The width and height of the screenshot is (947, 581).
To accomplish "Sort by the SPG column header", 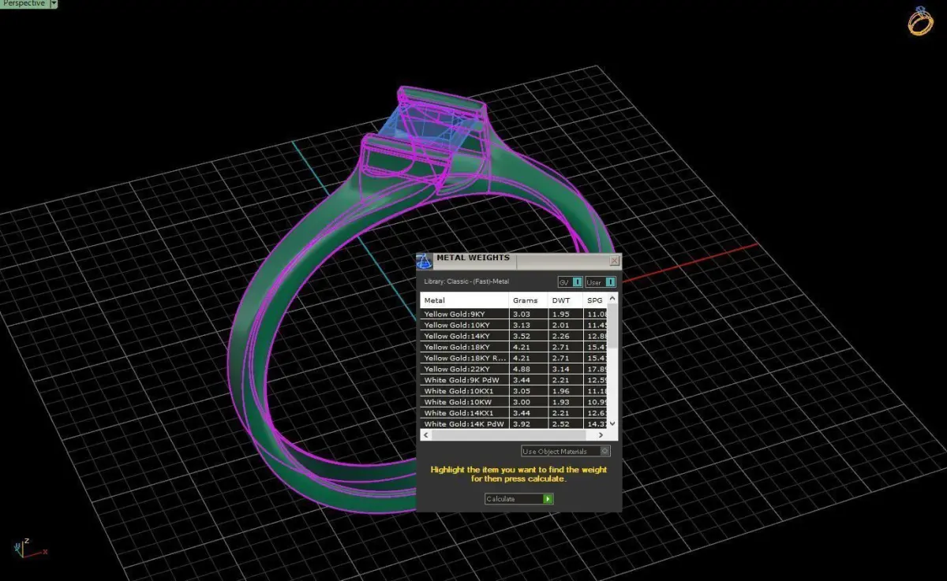I will pyautogui.click(x=595, y=300).
